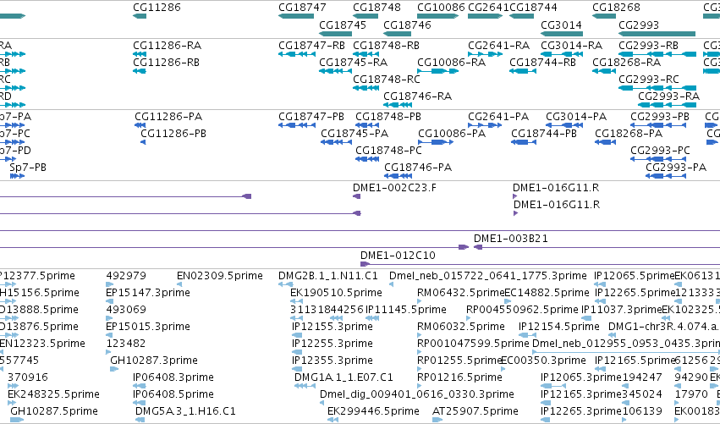This screenshot has width=720, height=424.
Task: Open the EK190510.5prime EST label
Action: [x=336, y=293]
